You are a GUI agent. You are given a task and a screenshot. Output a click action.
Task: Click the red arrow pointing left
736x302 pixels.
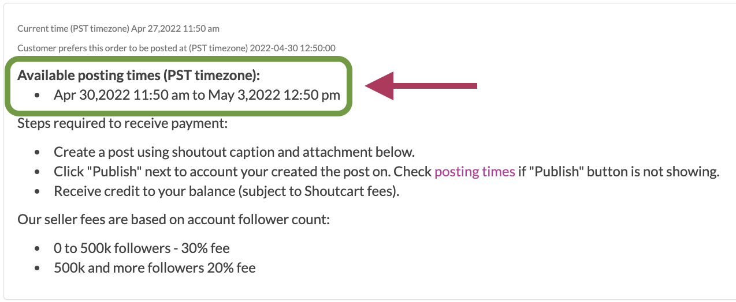pos(421,86)
